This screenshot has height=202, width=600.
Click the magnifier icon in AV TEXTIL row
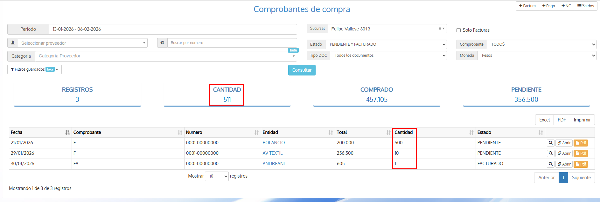click(551, 153)
